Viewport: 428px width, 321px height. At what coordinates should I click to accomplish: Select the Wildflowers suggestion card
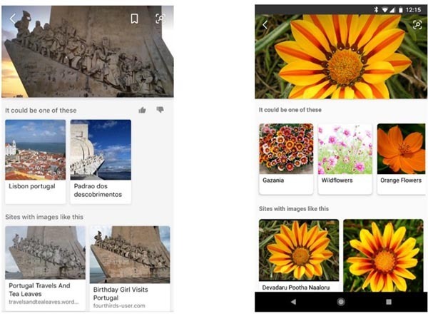coord(345,159)
